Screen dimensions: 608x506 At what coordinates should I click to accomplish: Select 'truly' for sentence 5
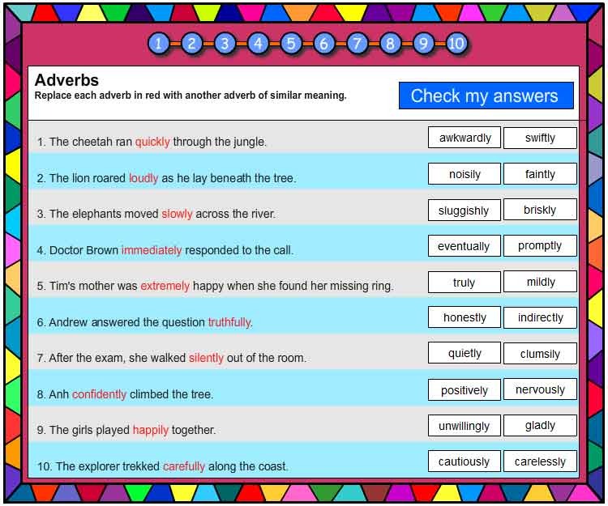(465, 282)
